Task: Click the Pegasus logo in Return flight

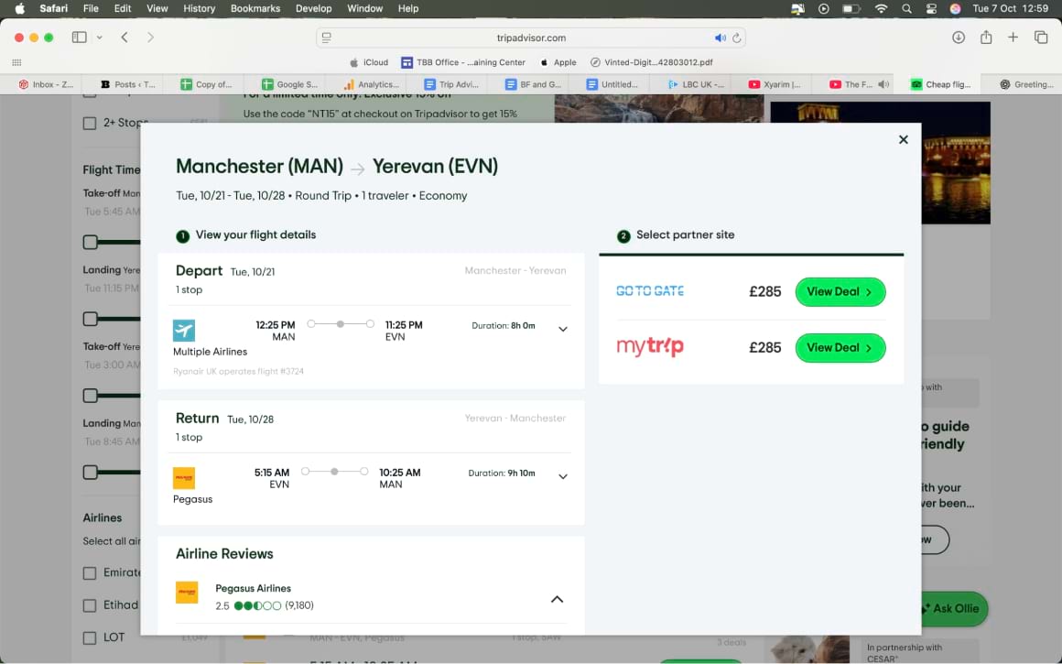Action: (x=183, y=478)
